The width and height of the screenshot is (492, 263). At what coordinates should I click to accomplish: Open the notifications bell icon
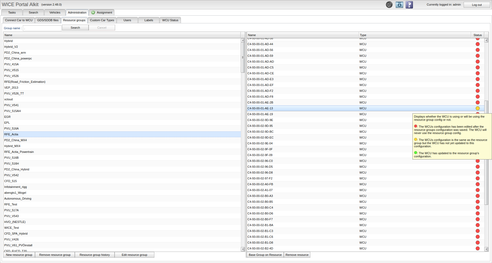389,5
